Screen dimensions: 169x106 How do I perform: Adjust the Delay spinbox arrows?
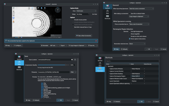click(x=89, y=14)
